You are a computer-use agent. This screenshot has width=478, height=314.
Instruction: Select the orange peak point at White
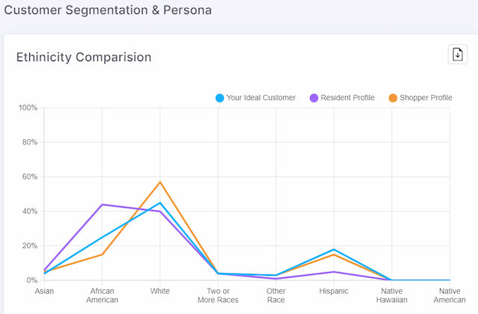(160, 182)
